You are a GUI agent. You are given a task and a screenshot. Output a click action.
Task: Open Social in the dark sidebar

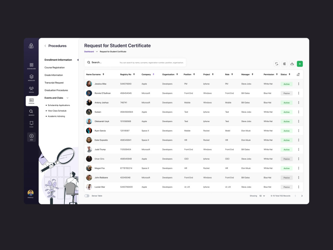[31, 89]
